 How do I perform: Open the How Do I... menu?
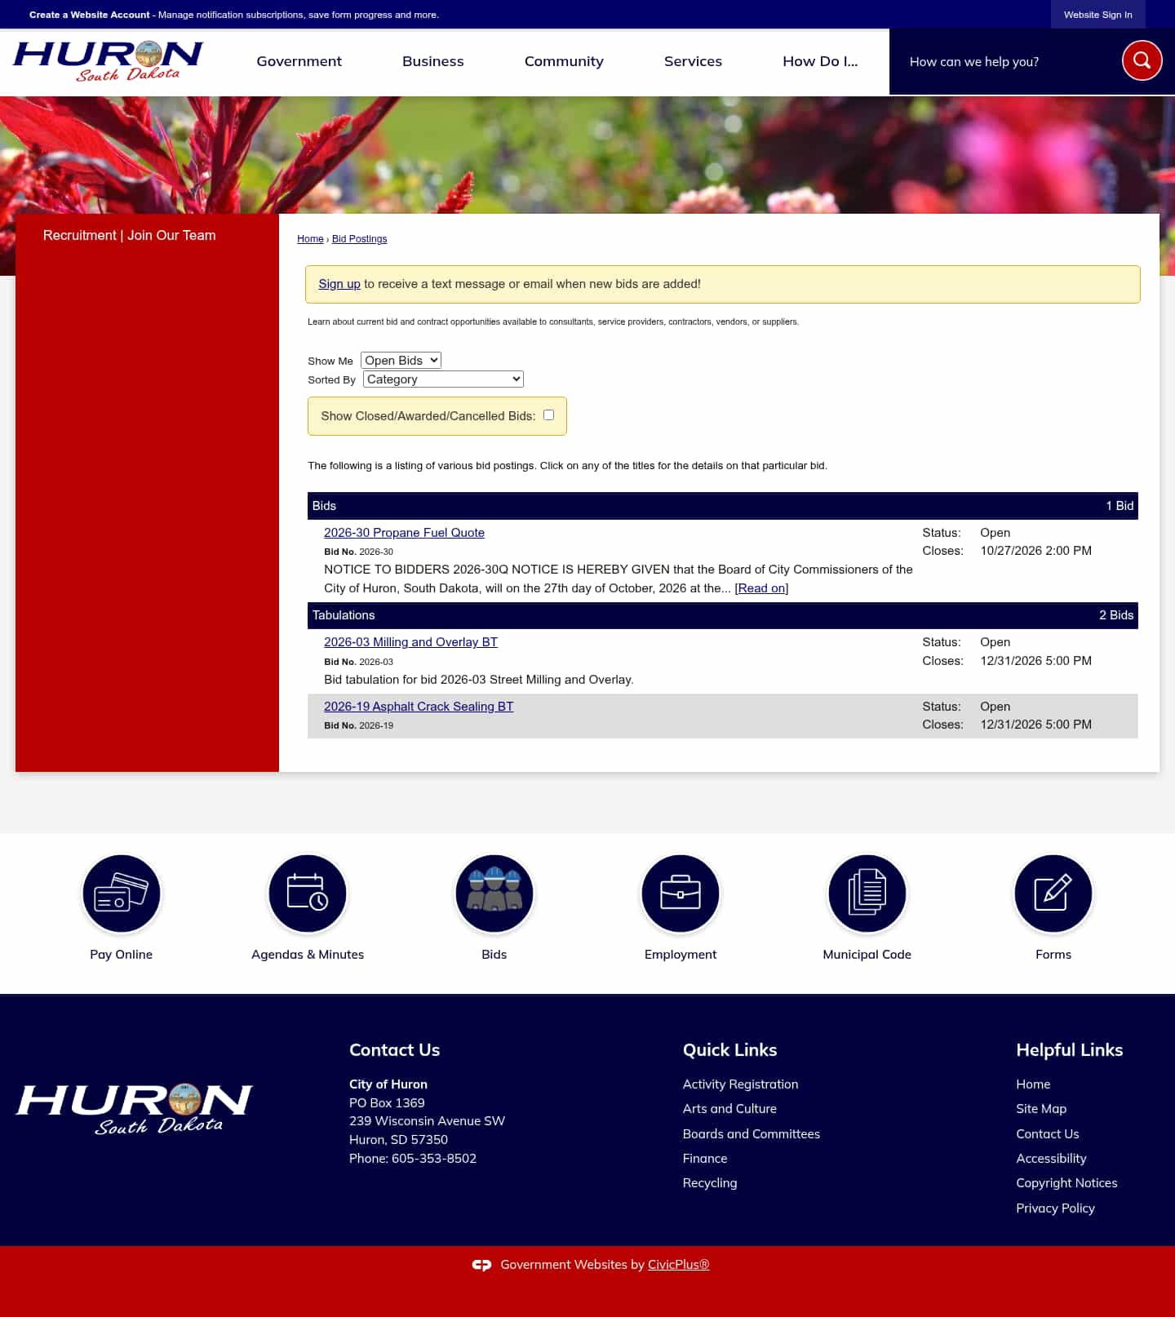[x=820, y=61]
